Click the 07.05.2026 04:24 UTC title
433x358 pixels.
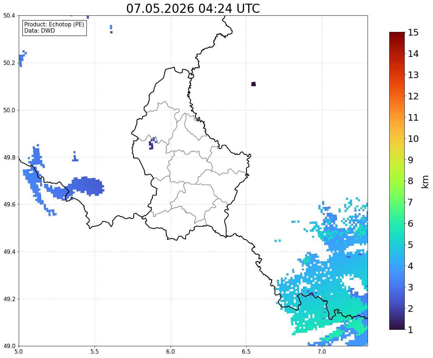(193, 8)
